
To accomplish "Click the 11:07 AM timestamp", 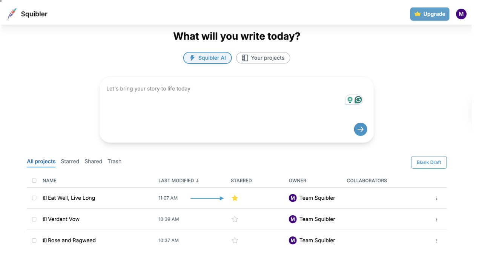I will (168, 198).
